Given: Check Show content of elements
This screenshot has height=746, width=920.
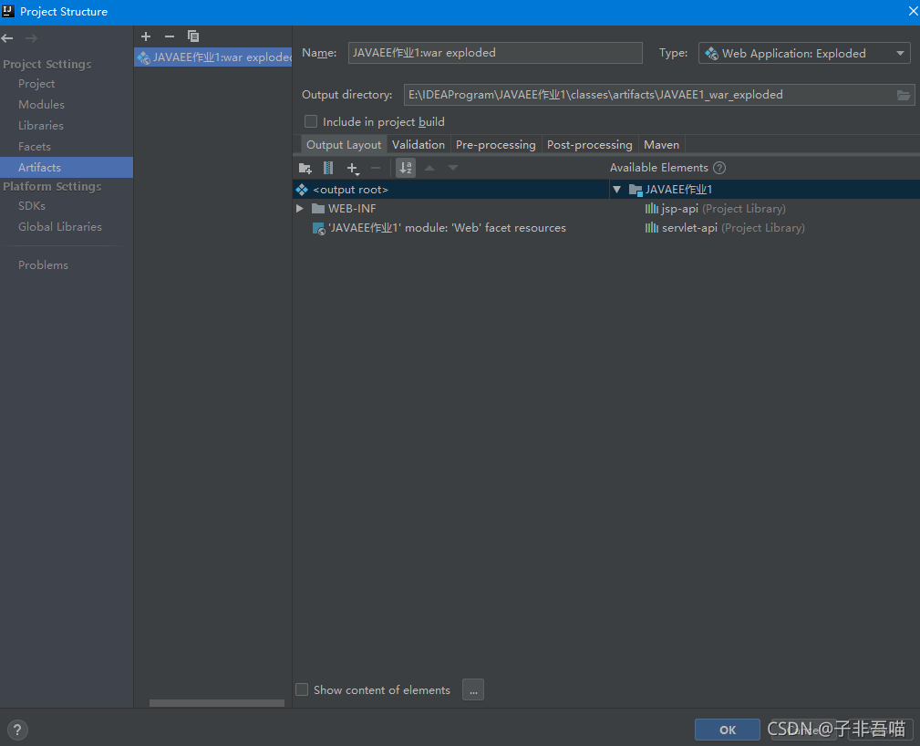Looking at the screenshot, I should (302, 689).
